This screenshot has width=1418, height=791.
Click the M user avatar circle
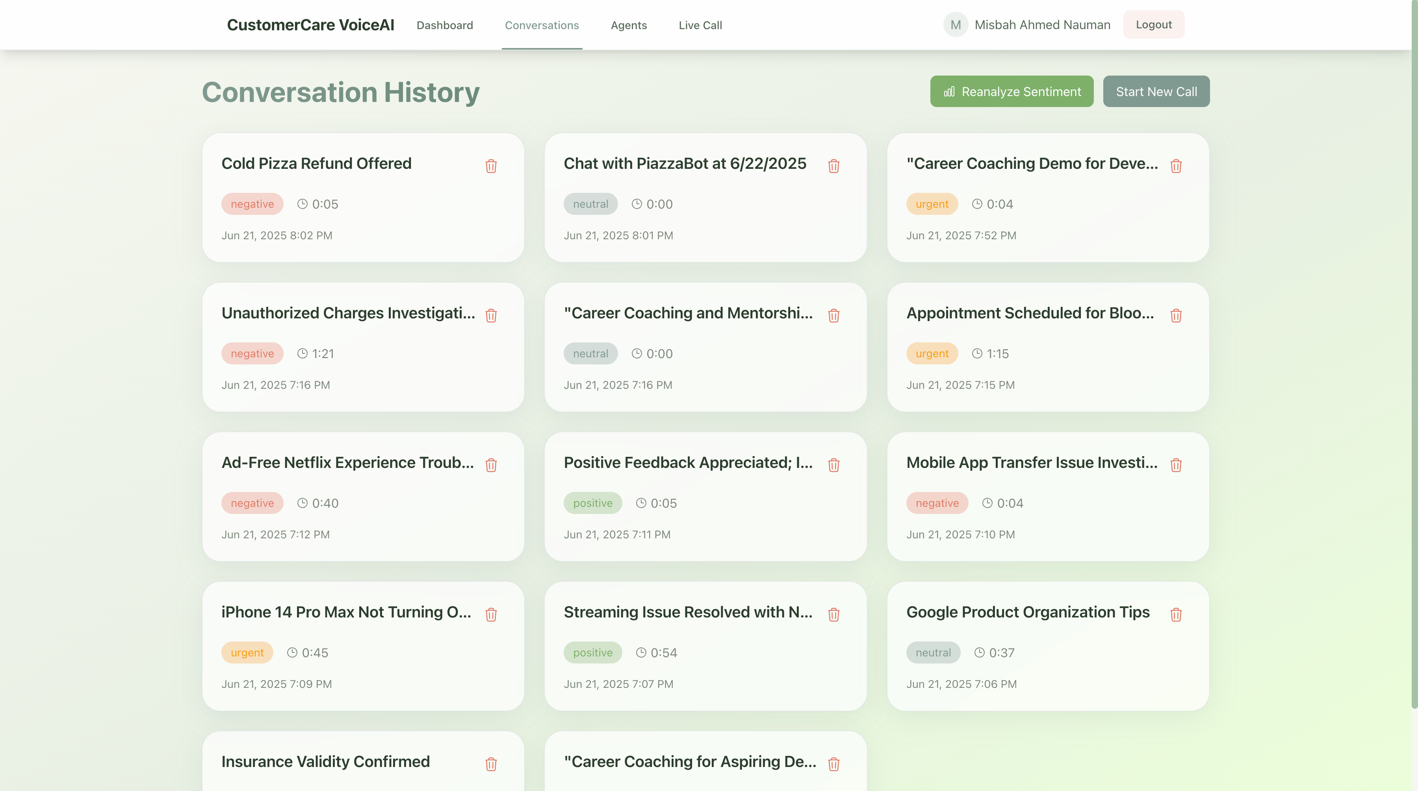point(955,25)
